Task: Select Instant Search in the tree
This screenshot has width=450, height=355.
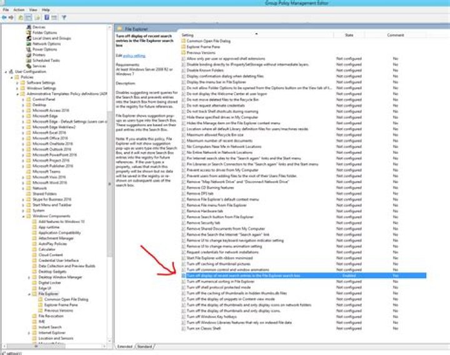Action: click(50, 327)
